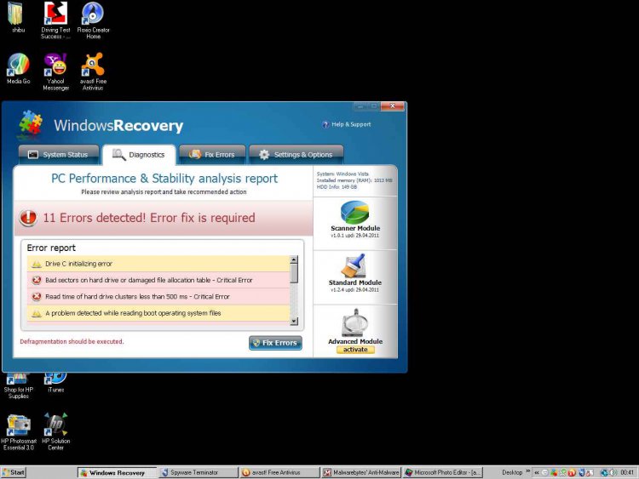This screenshot has height=479, width=639.
Task: Click red X icon beside Bad sectors error
Action: tap(37, 280)
